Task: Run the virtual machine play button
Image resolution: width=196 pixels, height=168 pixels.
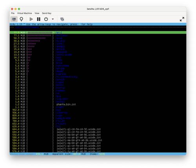Action: [x=31, y=19]
